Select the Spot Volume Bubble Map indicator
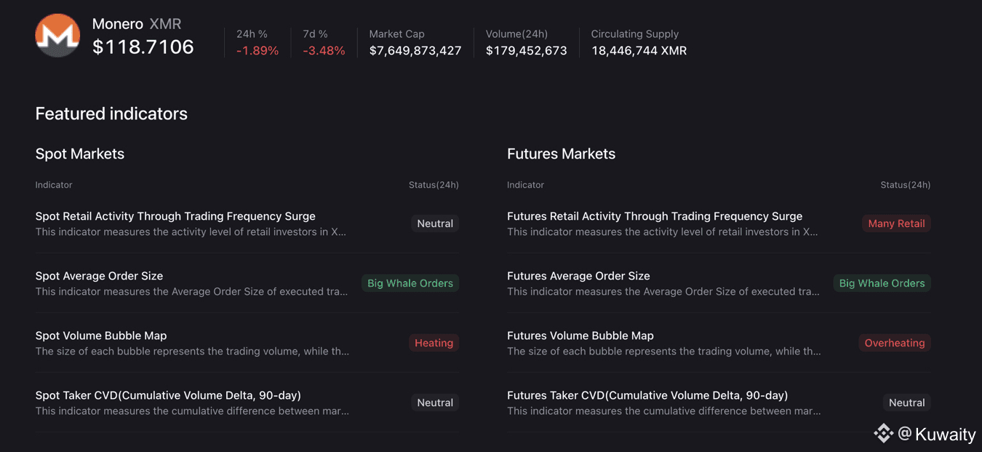 point(101,336)
